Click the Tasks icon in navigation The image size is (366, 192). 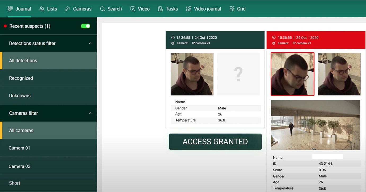coord(160,9)
